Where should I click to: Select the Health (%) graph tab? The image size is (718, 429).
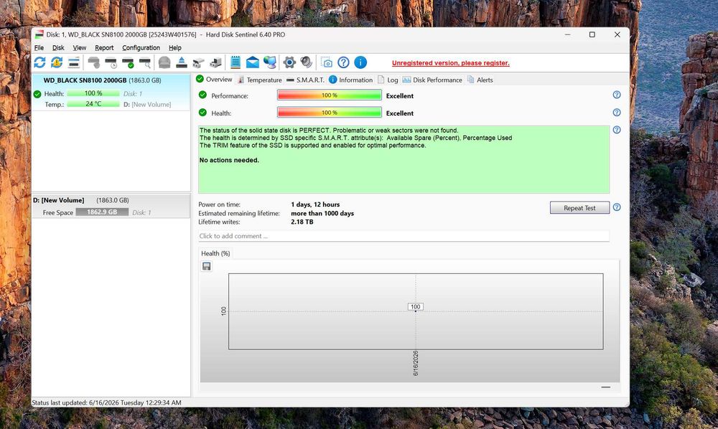(x=215, y=253)
